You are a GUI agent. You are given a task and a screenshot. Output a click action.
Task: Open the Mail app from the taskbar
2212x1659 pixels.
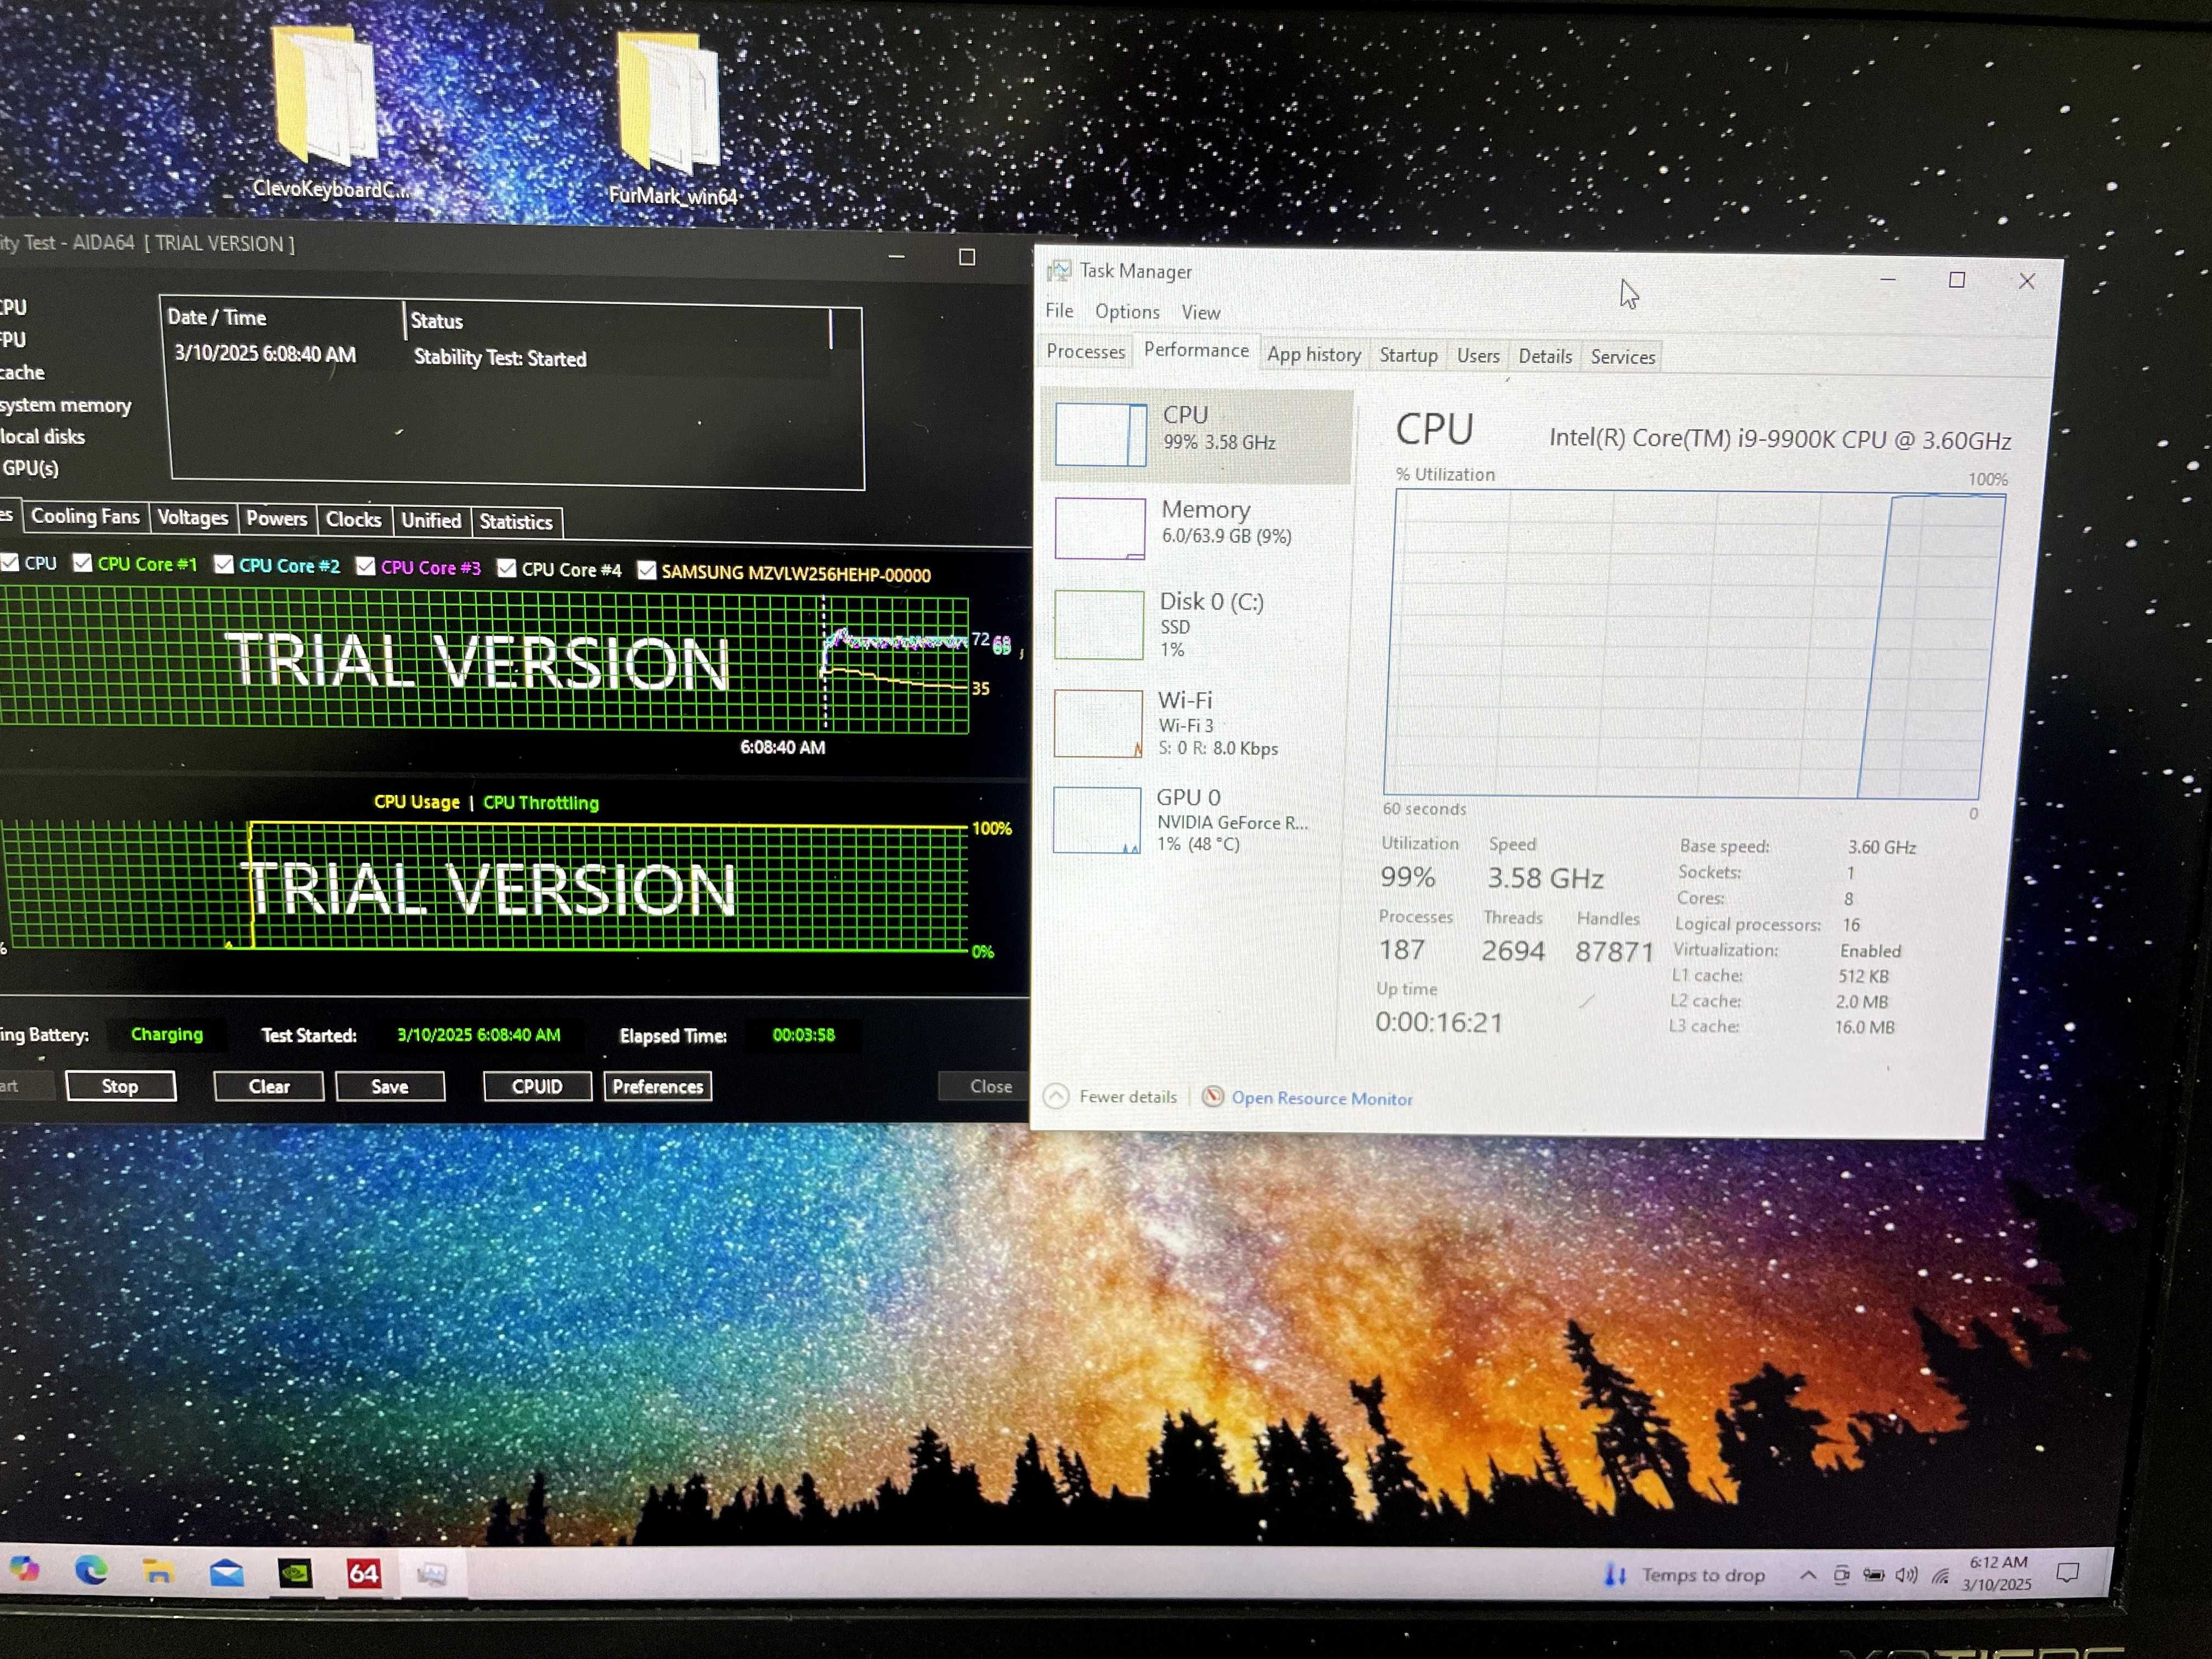(227, 1573)
